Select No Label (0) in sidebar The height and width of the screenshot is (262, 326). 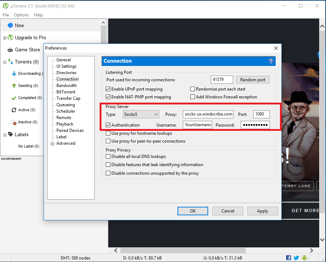29,146
